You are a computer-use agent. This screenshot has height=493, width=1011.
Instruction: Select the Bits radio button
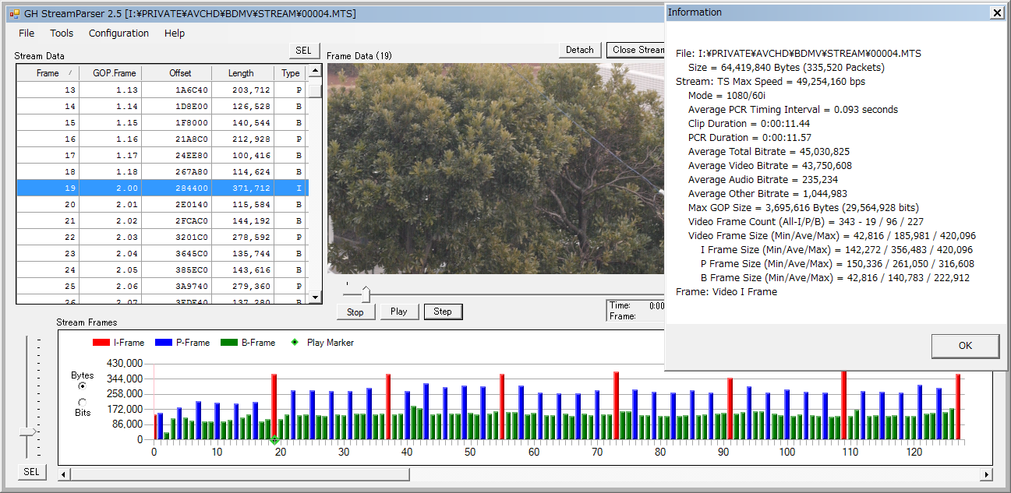pos(83,402)
